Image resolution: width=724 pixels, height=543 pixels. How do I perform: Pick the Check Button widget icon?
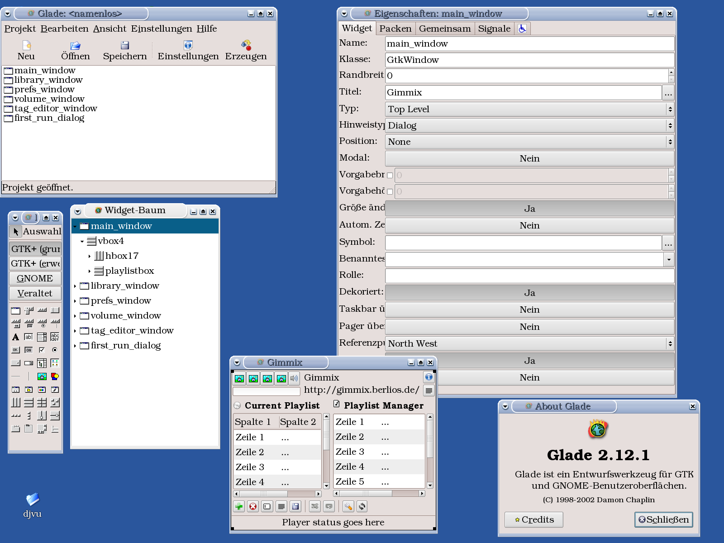tap(42, 350)
